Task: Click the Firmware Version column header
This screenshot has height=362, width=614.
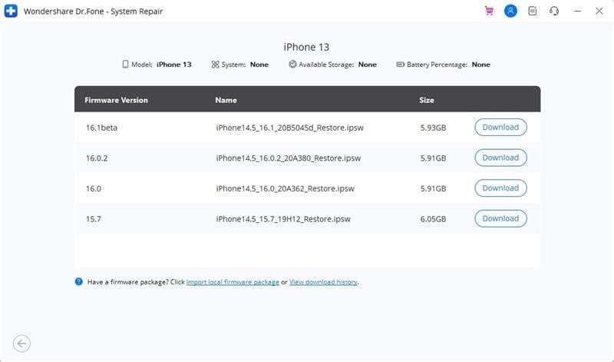Action: point(117,100)
